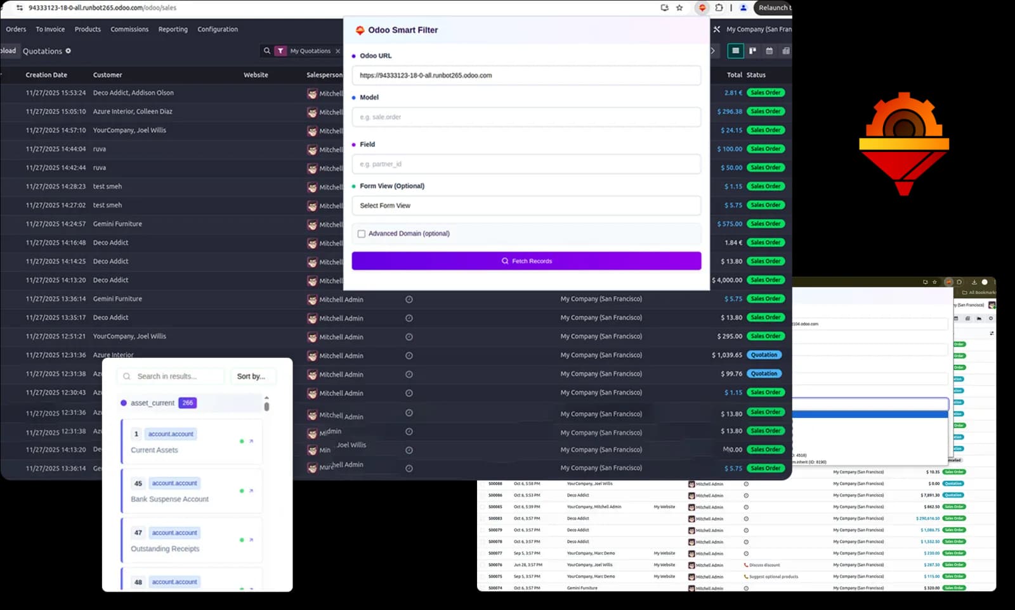
Task: Click the Fetch Records button
Action: [x=527, y=261]
